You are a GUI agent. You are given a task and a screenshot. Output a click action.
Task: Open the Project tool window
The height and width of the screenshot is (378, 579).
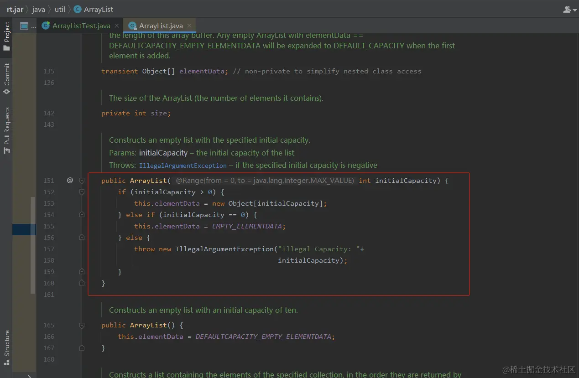(x=6, y=36)
